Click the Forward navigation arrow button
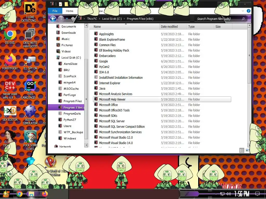This screenshot has height=199, width=266. [61, 19]
